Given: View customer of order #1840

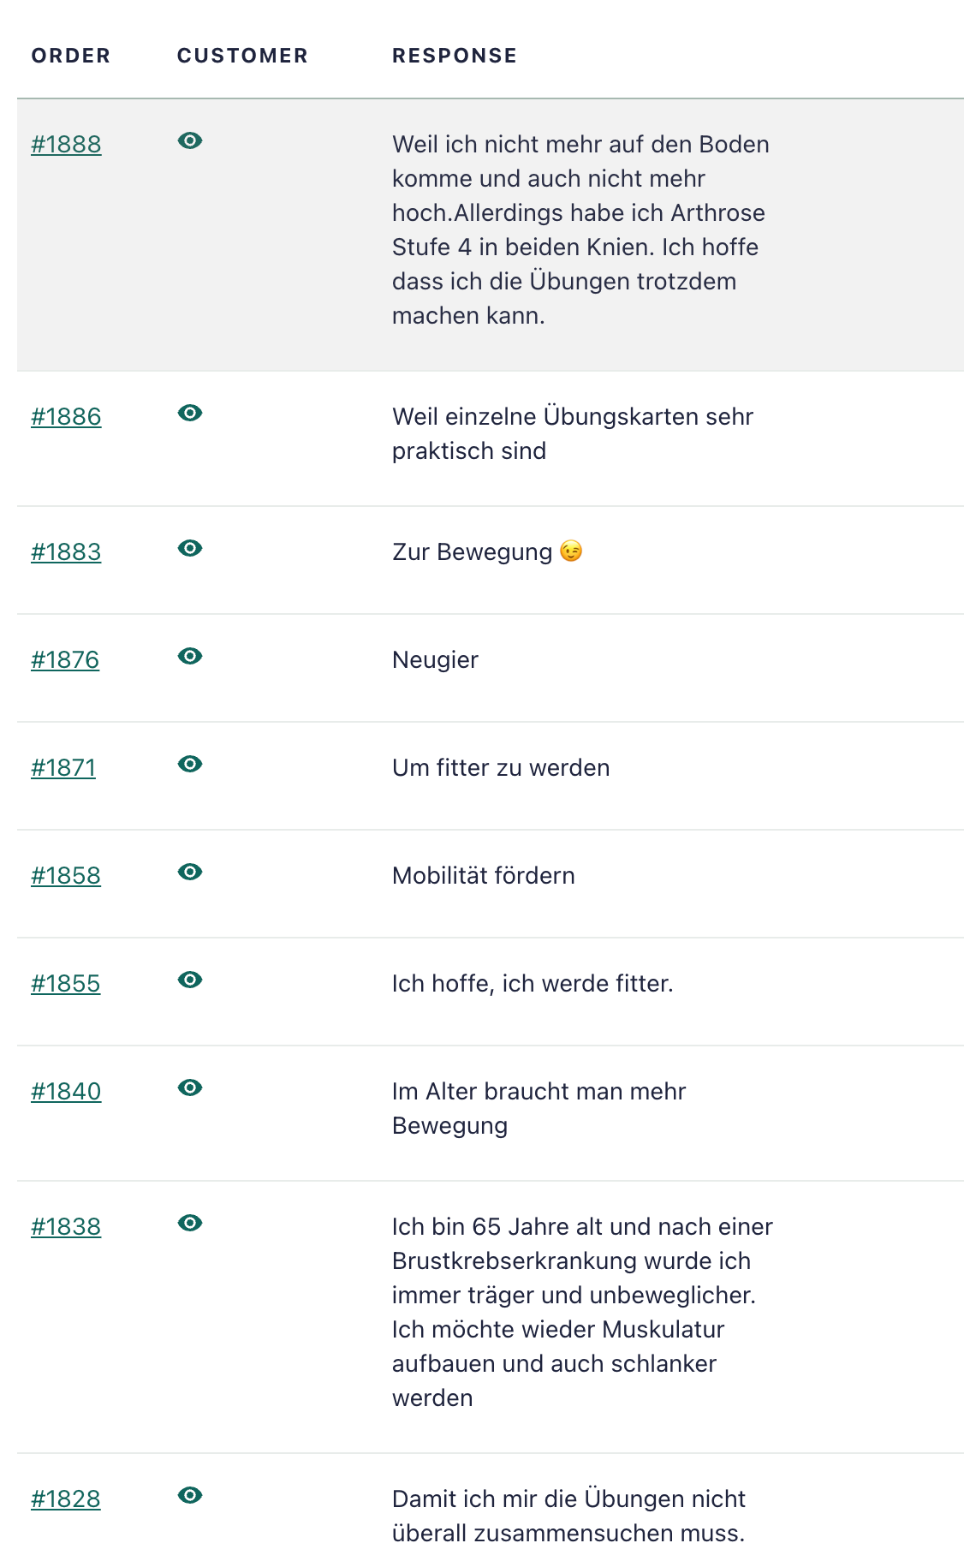Looking at the screenshot, I should click(190, 1087).
